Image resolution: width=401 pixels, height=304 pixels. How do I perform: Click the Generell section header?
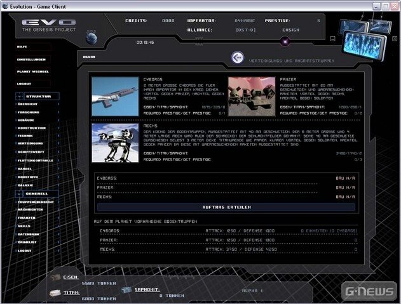pos(41,194)
